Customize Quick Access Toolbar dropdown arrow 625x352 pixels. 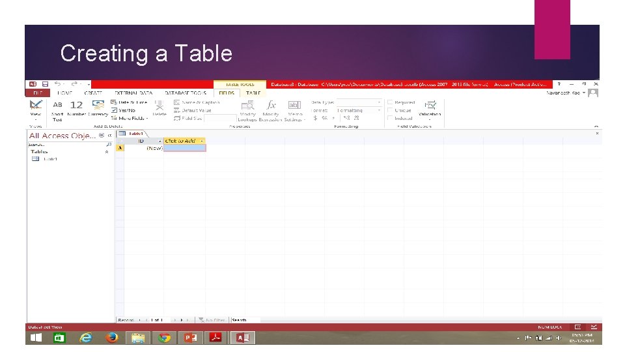(89, 84)
